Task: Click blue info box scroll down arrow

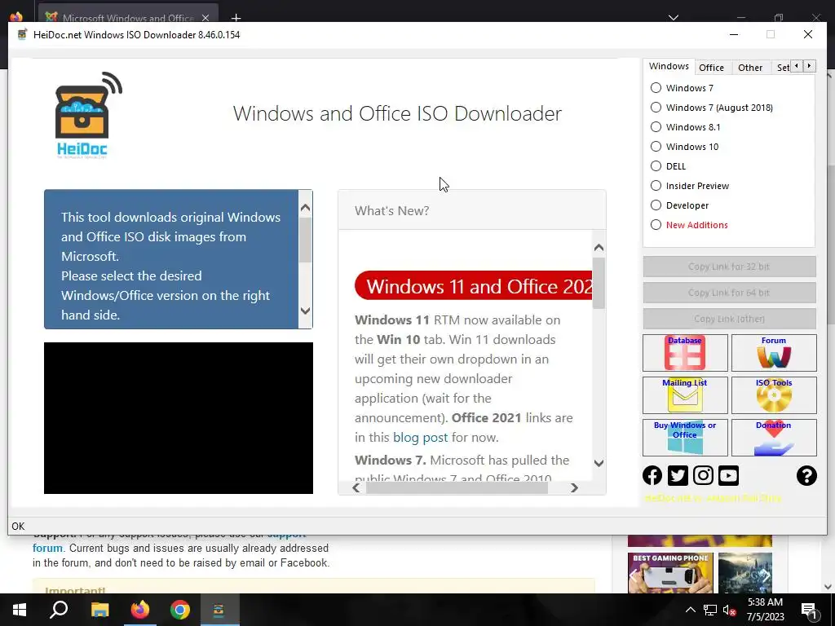Action: (x=305, y=311)
